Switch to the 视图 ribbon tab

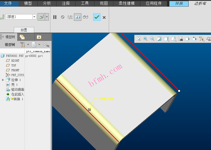(x=104, y=3)
